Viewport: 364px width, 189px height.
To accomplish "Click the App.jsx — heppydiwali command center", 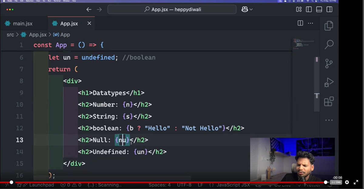I will (x=172, y=9).
